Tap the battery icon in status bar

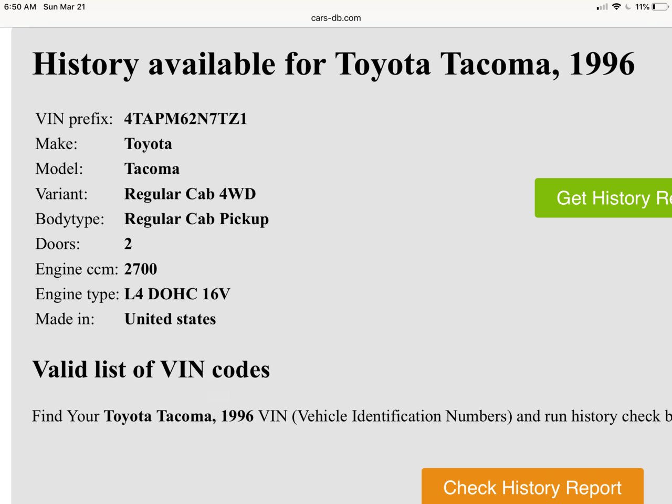(x=660, y=7)
